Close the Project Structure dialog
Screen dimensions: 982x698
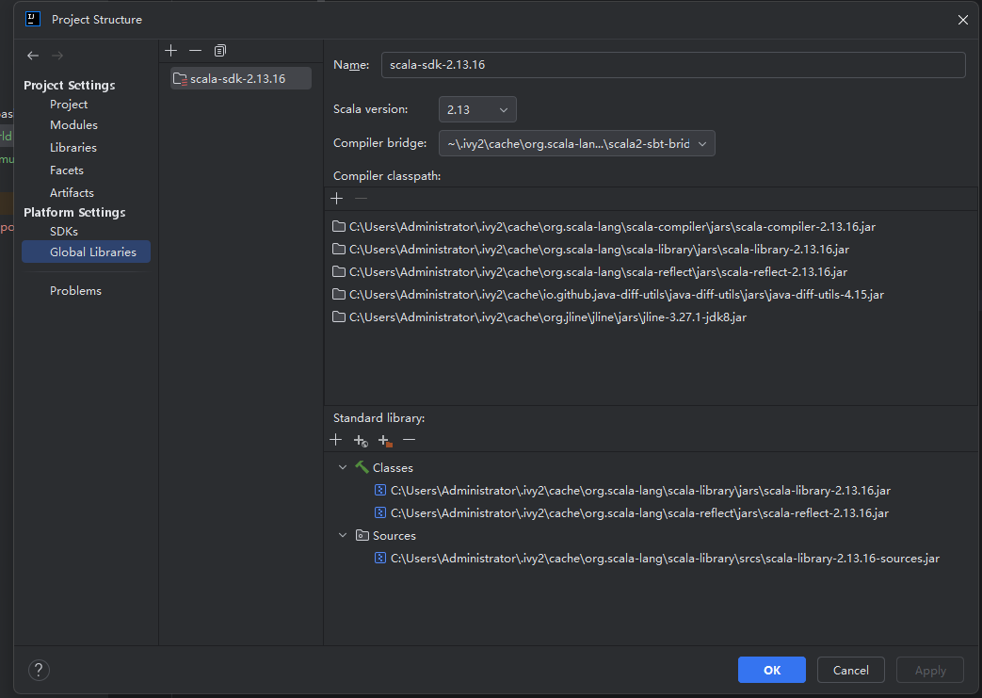pos(962,20)
